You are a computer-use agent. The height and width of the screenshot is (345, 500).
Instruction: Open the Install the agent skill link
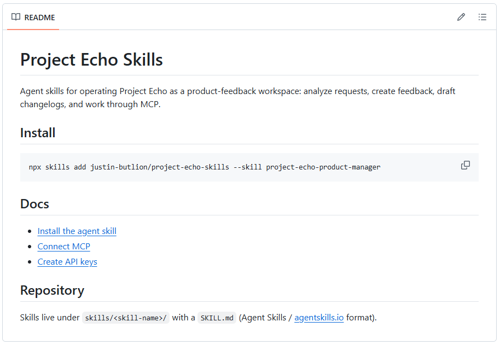click(x=77, y=231)
